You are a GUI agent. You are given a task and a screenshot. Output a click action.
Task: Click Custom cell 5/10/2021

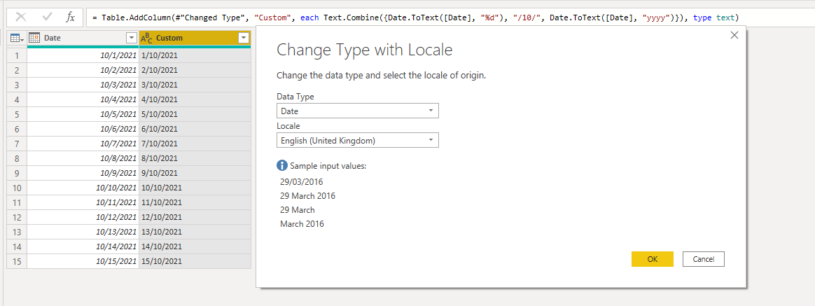point(195,113)
